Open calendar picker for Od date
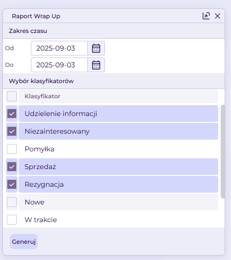This screenshot has width=231, height=260. pos(96,48)
